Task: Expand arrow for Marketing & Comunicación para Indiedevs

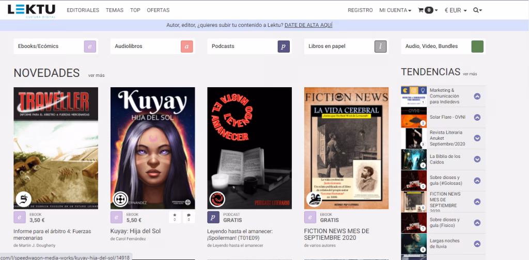Action: pos(477,96)
